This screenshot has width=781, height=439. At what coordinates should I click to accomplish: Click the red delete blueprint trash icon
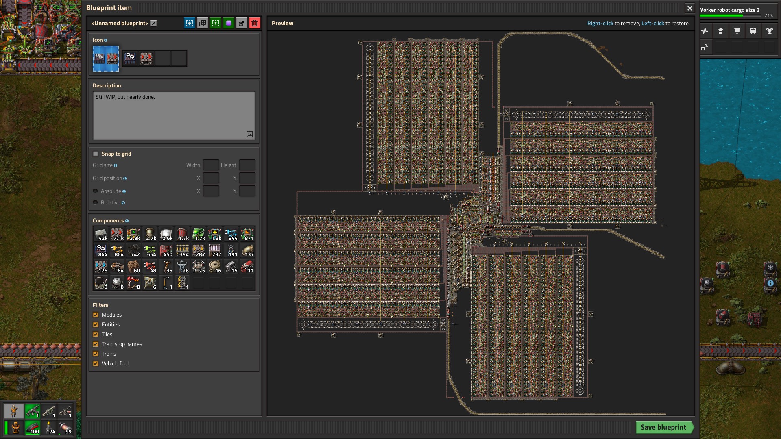click(255, 23)
